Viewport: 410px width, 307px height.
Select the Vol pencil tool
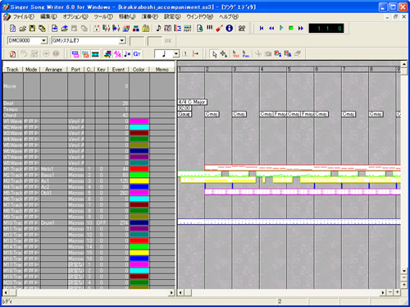[x=235, y=54]
